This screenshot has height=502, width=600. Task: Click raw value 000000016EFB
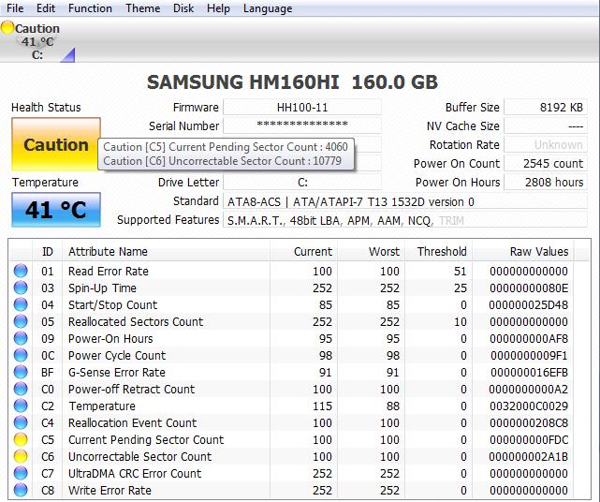click(529, 372)
